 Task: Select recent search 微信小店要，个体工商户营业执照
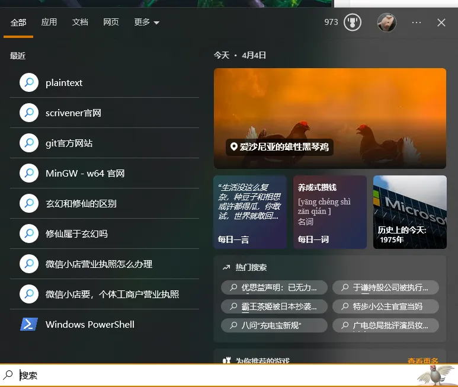point(104,294)
